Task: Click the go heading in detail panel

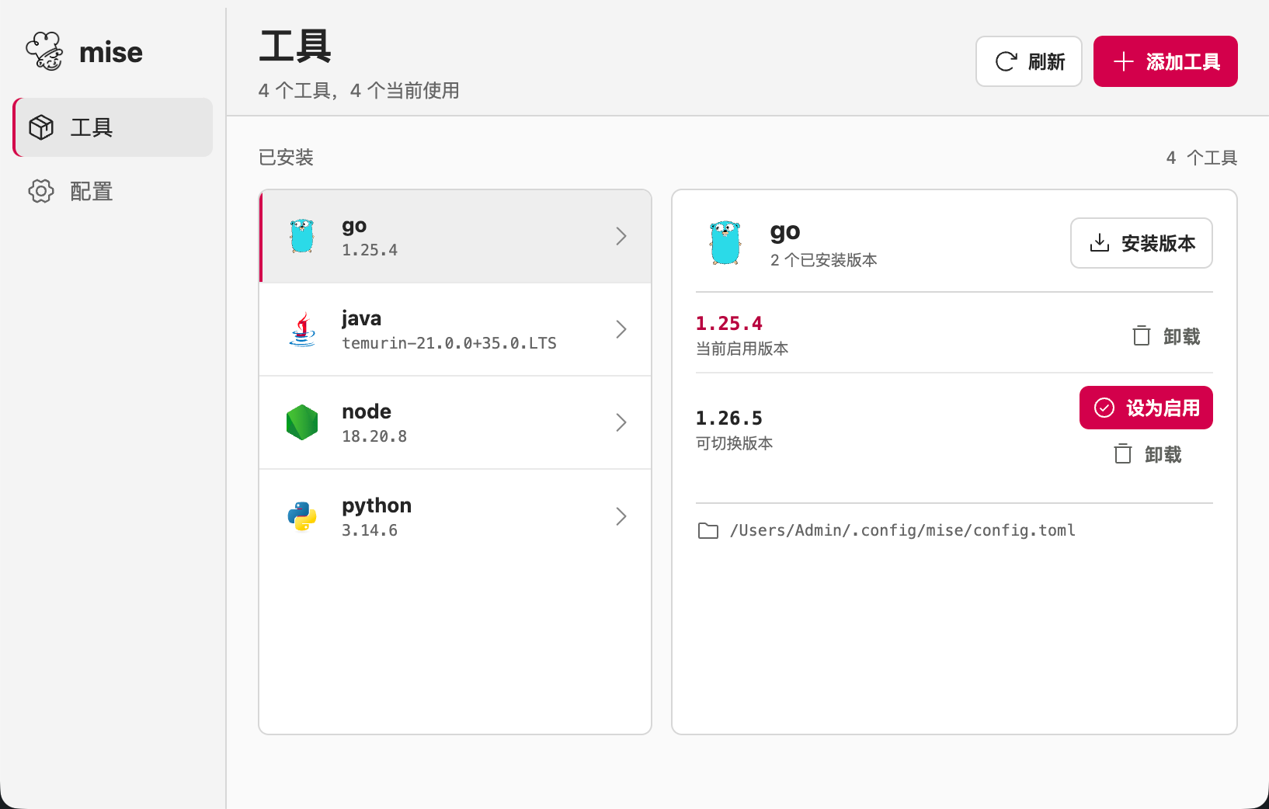Action: [x=785, y=231]
